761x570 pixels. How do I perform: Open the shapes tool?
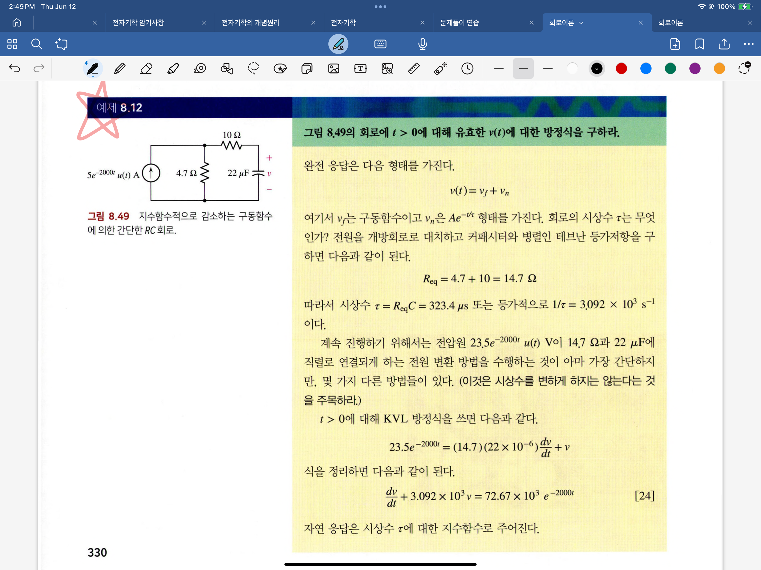227,68
